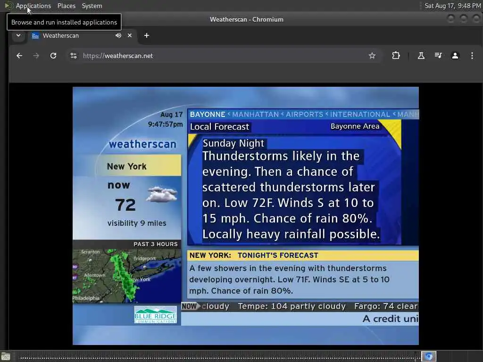Viewport: 483px width, 362px height.
Task: Click the clock showing Sat Aug 17, 9:48 PM
Action: 452,6
